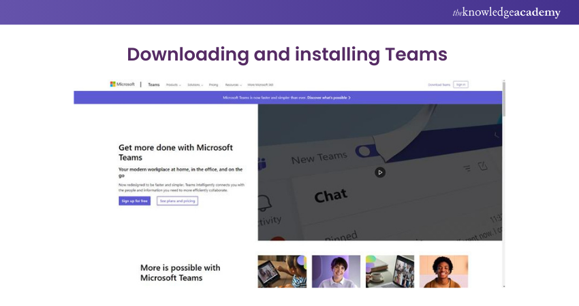Go to More Microsoft 365

point(260,85)
